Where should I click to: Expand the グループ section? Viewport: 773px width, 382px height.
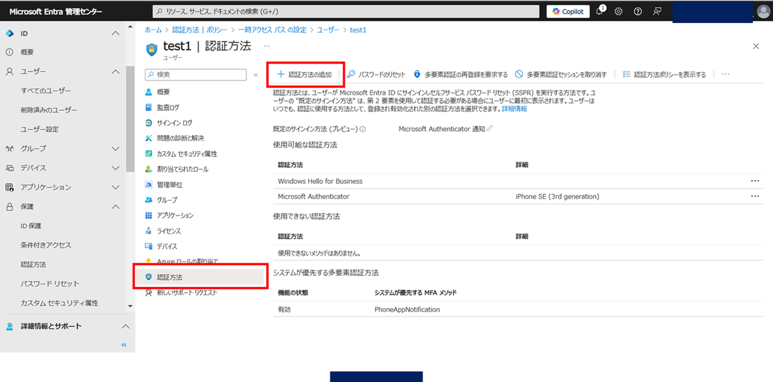[x=115, y=149]
